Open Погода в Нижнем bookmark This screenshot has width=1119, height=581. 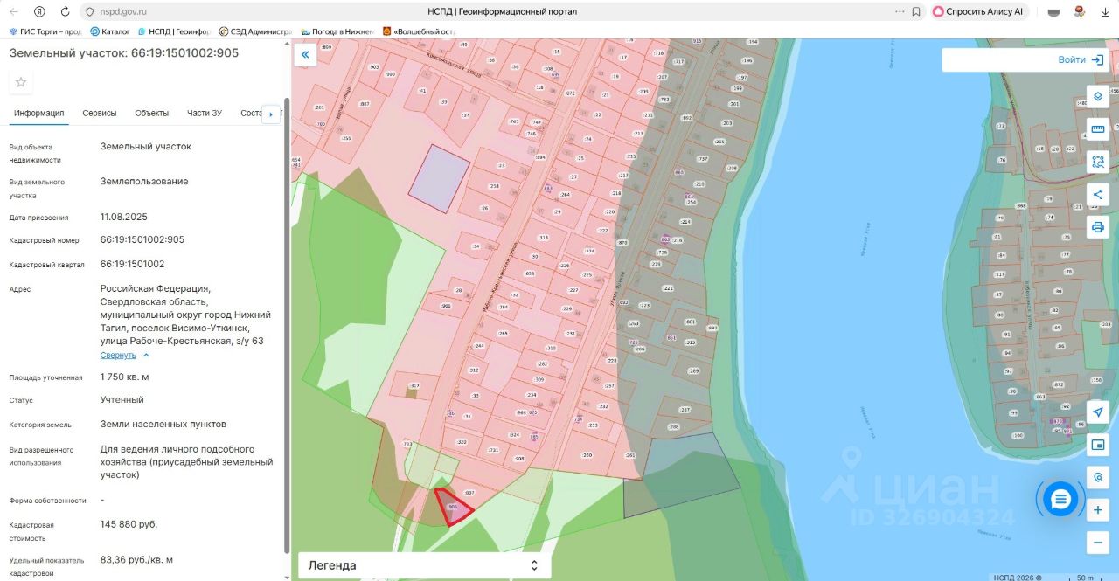point(337,31)
